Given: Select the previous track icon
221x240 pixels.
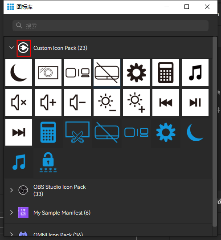Looking at the screenshot, I should pyautogui.click(x=166, y=102).
